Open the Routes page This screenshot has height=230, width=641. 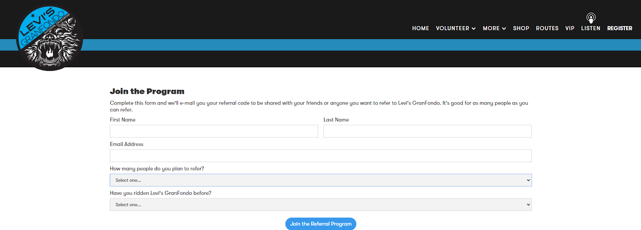click(x=547, y=28)
